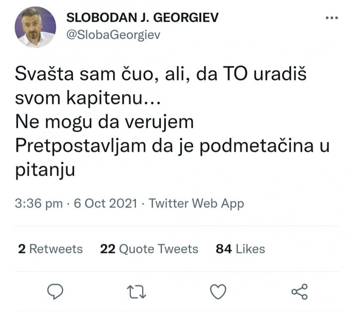This screenshot has width=354, height=312.
Task: Open the Twitter Web App source link
Action: [x=196, y=204]
